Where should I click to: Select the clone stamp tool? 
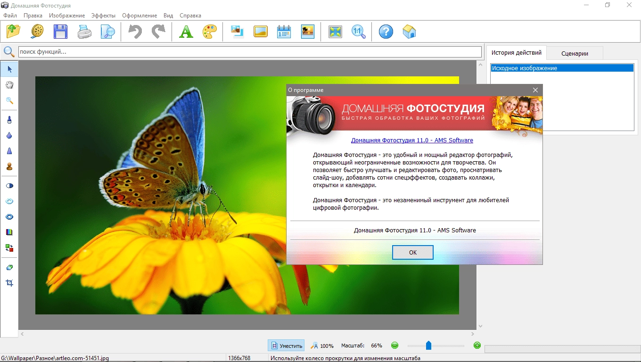click(x=9, y=166)
